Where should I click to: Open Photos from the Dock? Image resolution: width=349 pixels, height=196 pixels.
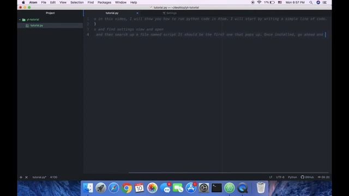click(x=152, y=188)
